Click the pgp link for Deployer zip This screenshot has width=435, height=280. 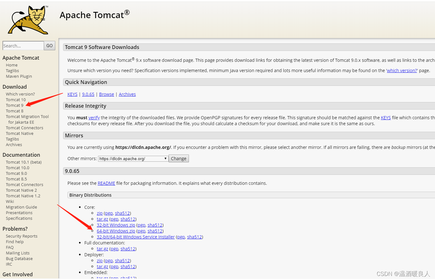coord(109,261)
